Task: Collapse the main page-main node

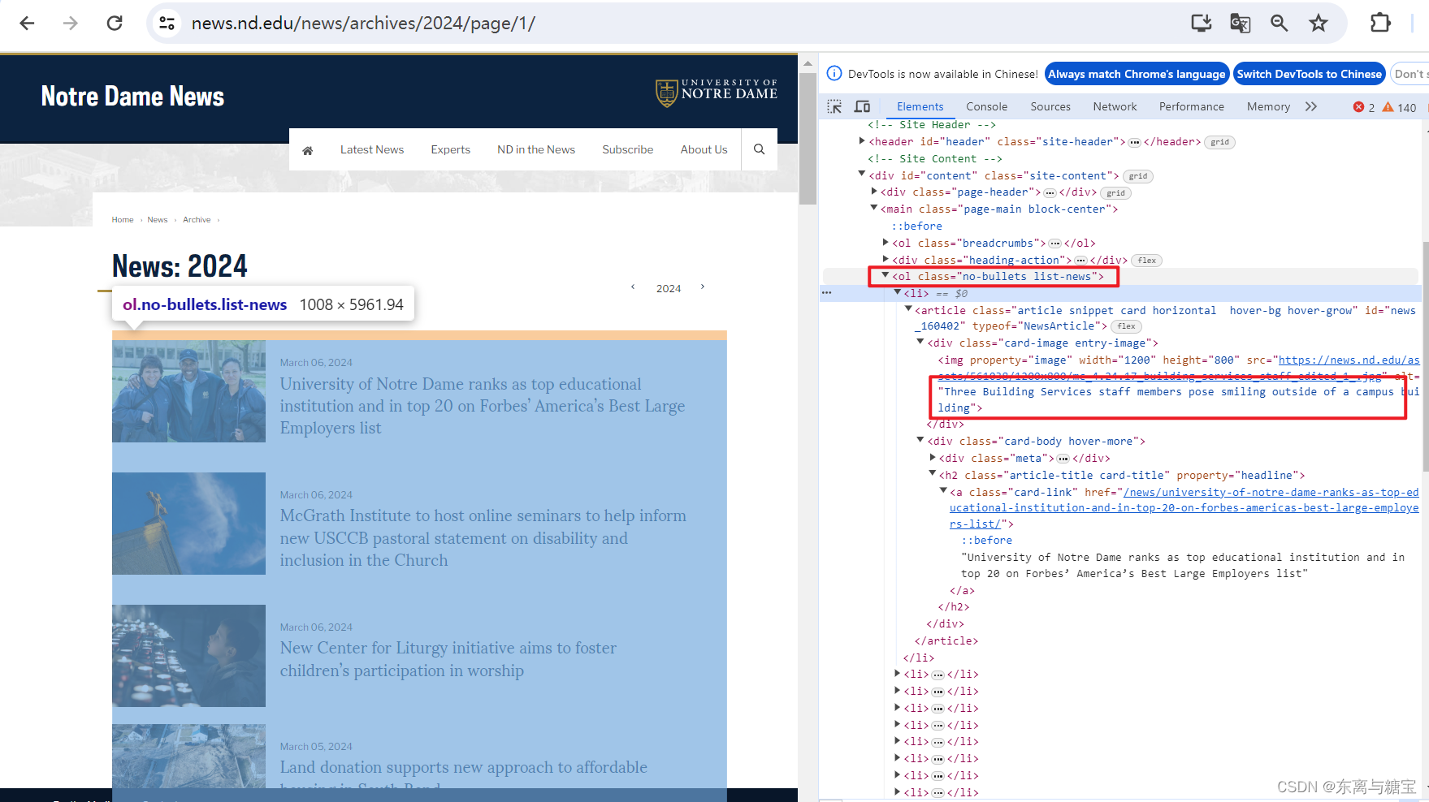Action: tap(874, 209)
